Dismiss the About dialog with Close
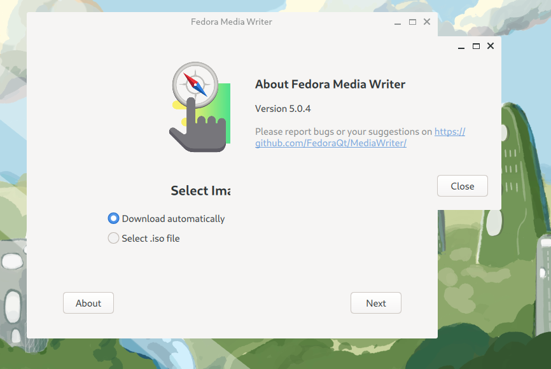Image resolution: width=551 pixels, height=369 pixels. [x=463, y=186]
